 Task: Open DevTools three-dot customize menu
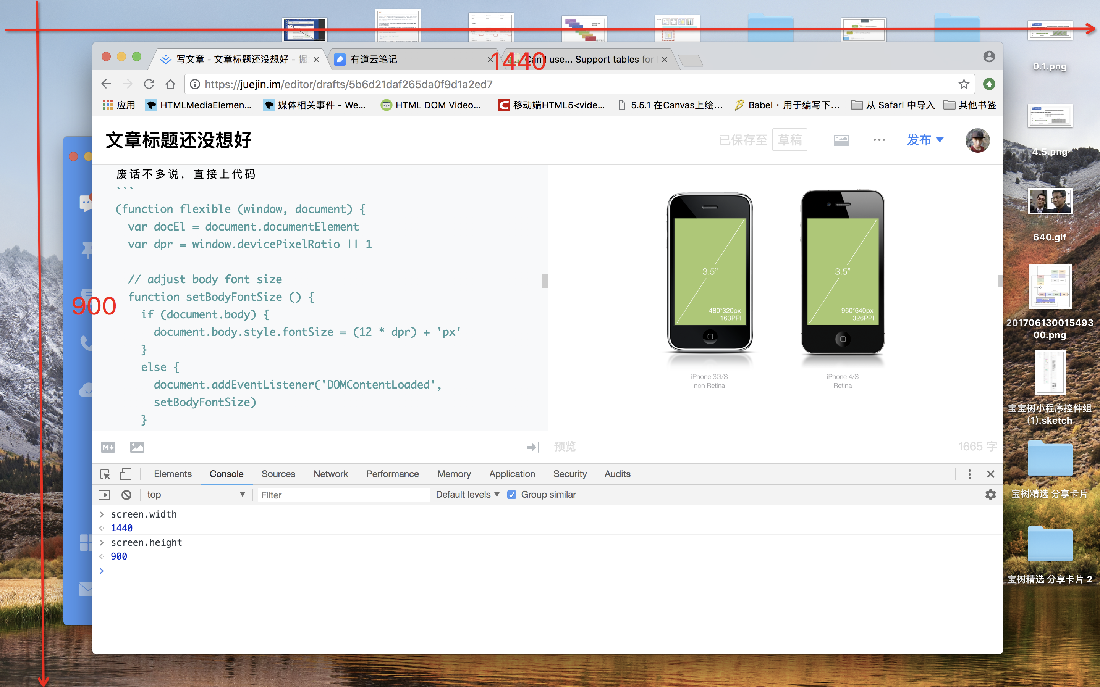click(969, 474)
